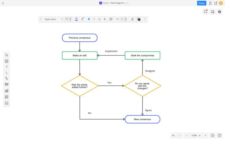Open the shapes library tool
The height and width of the screenshot is (142, 225).
point(6,61)
